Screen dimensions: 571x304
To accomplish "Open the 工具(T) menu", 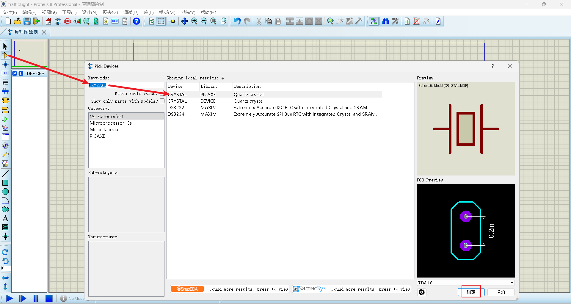I will 69,12.
